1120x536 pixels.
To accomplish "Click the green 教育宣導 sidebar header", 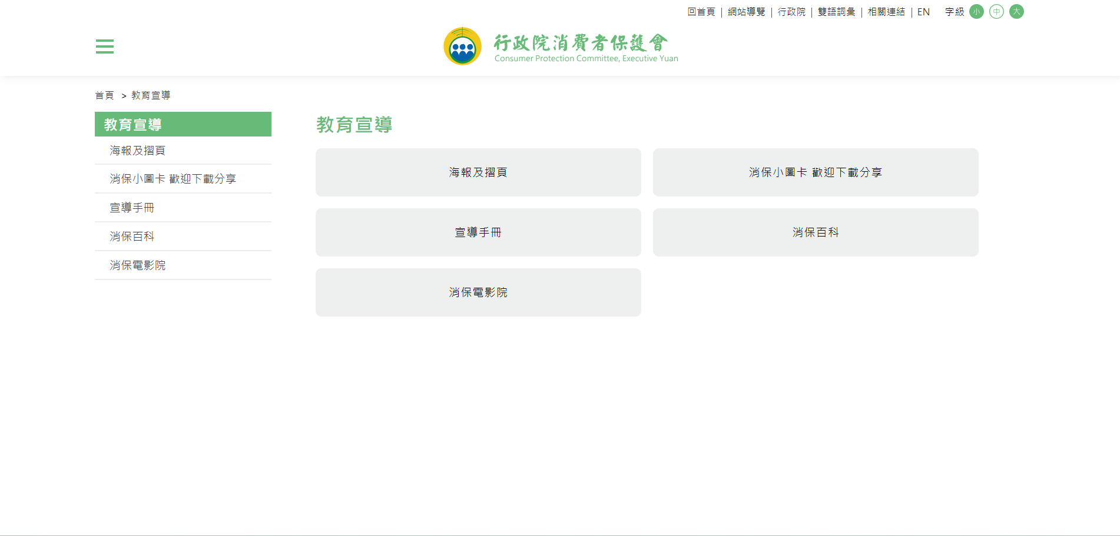I will 183,124.
